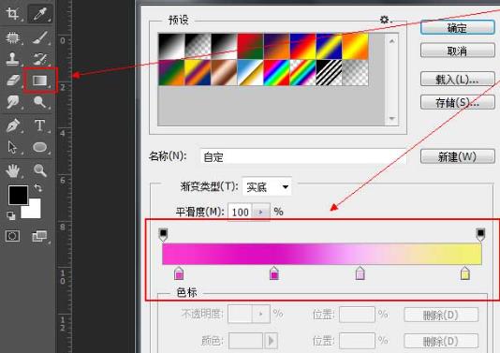The height and width of the screenshot is (353, 500).
Task: Choose the neutral density transparent preset
Action: (355, 73)
